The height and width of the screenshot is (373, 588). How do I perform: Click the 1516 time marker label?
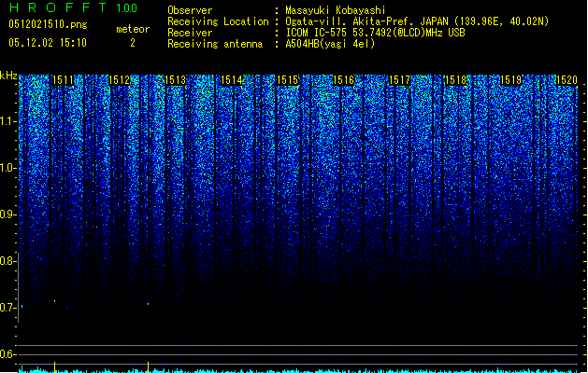pos(343,80)
